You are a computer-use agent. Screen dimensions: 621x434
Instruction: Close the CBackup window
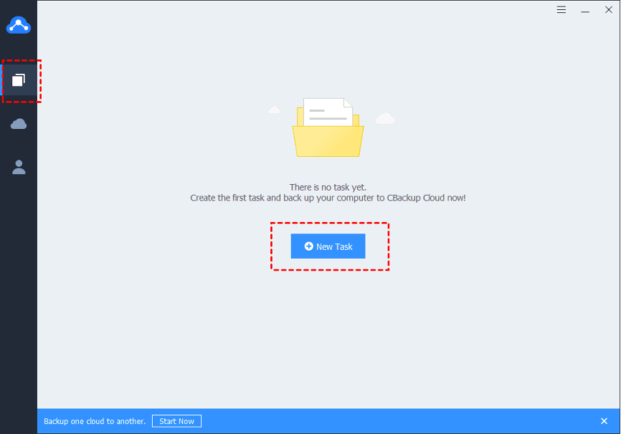pyautogui.click(x=608, y=10)
